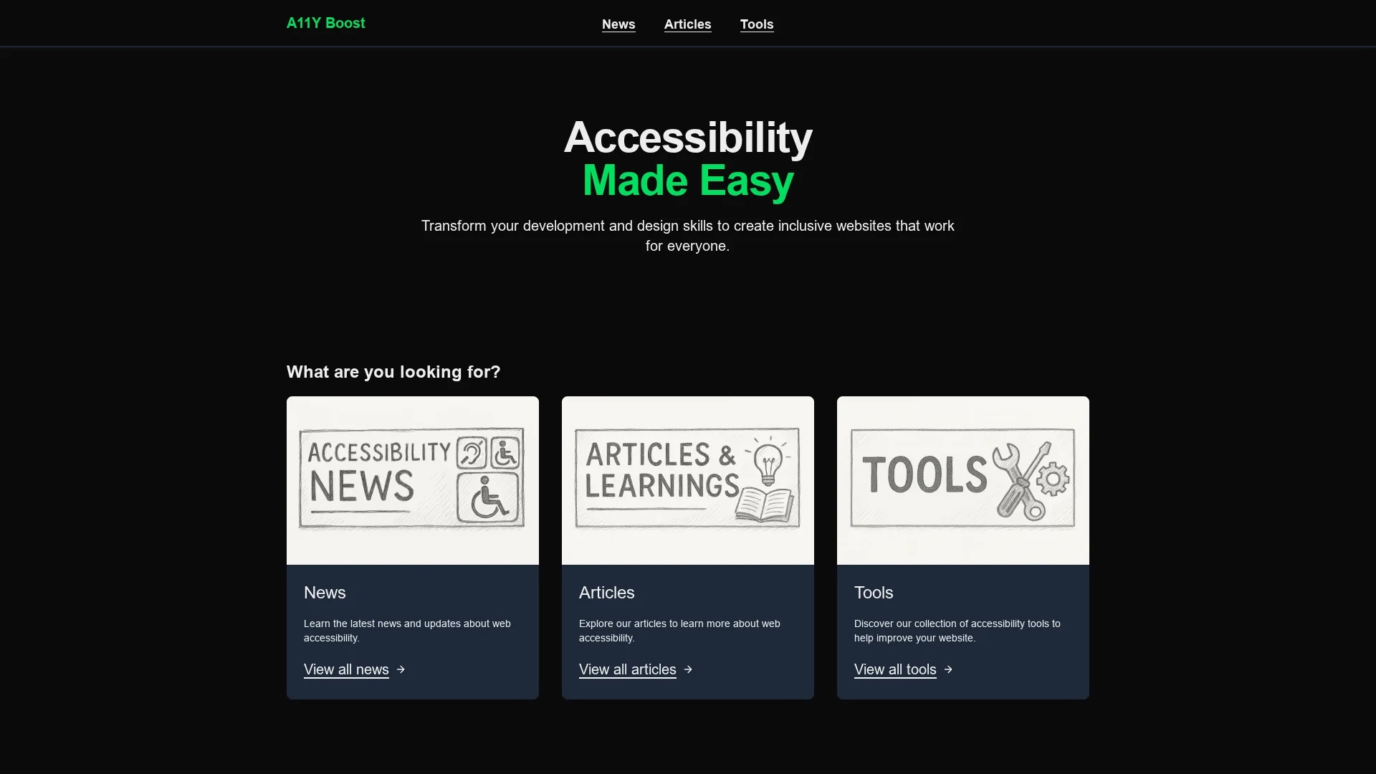The height and width of the screenshot is (774, 1376).
Task: Follow the View all news link
Action: pyautogui.click(x=346, y=669)
